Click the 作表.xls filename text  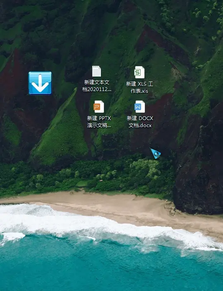[139, 91]
